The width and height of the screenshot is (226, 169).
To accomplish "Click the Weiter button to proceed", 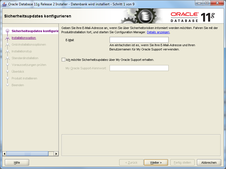I will coord(156,162).
